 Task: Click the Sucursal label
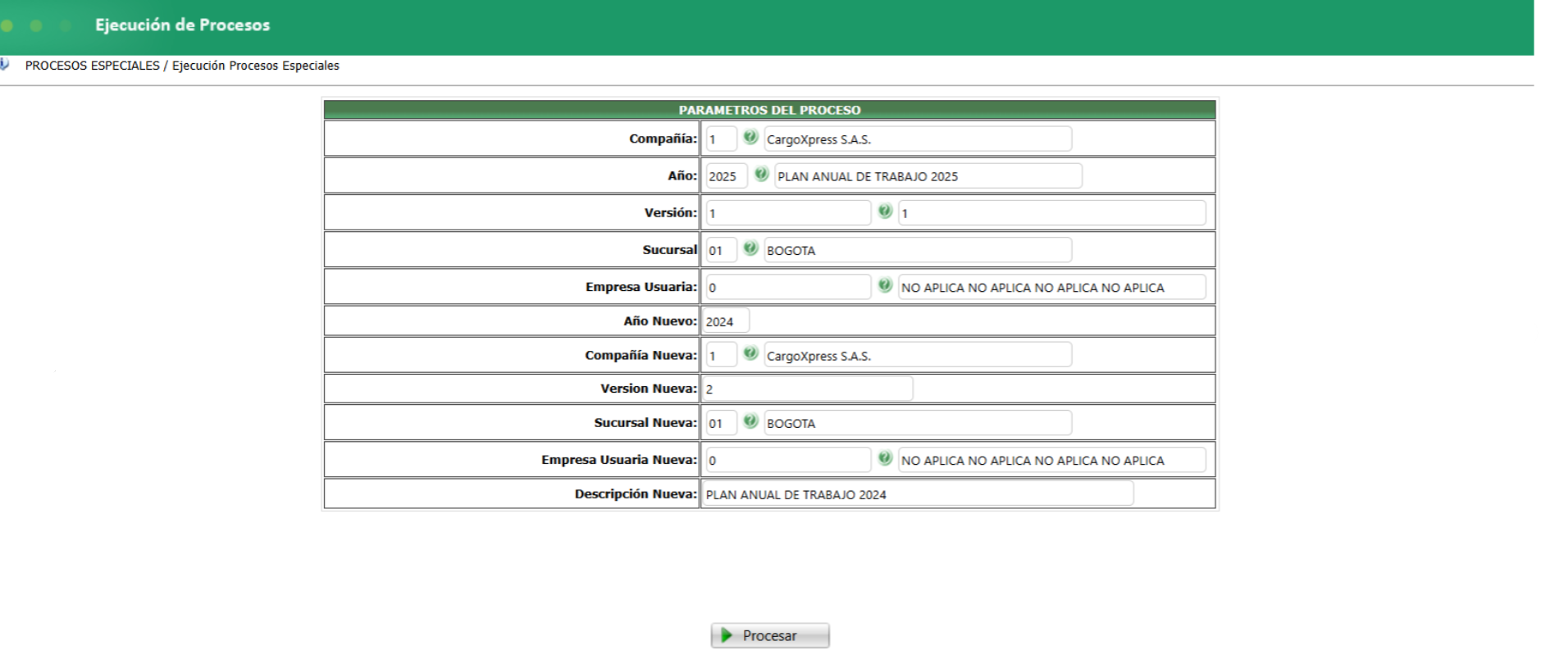[670, 249]
